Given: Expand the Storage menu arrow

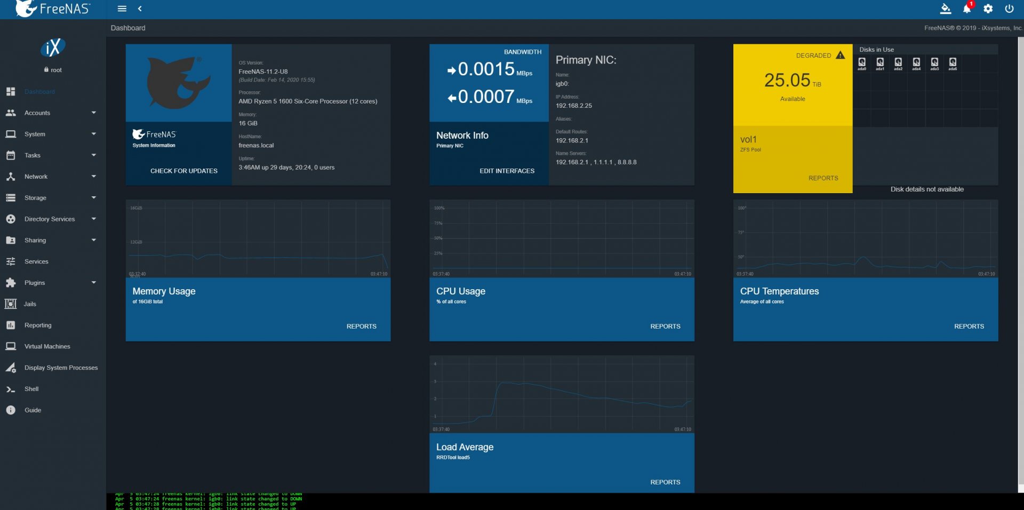Looking at the screenshot, I should click(x=94, y=198).
